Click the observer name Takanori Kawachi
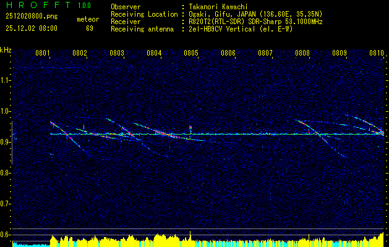Image resolution: width=389 pixels, height=247 pixels. click(x=220, y=7)
